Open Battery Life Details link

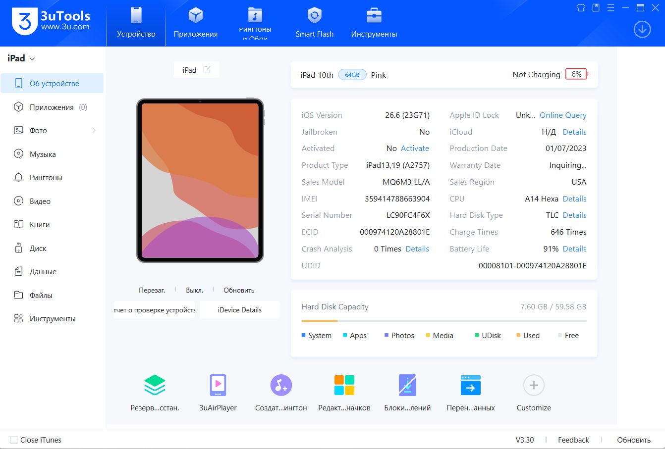(x=574, y=249)
